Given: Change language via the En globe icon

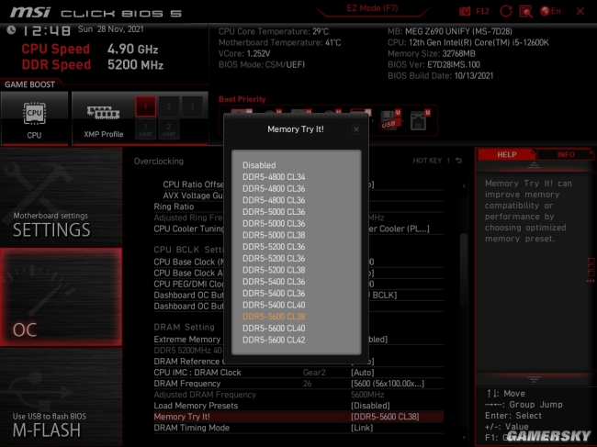Looking at the screenshot, I should tap(550, 11).
